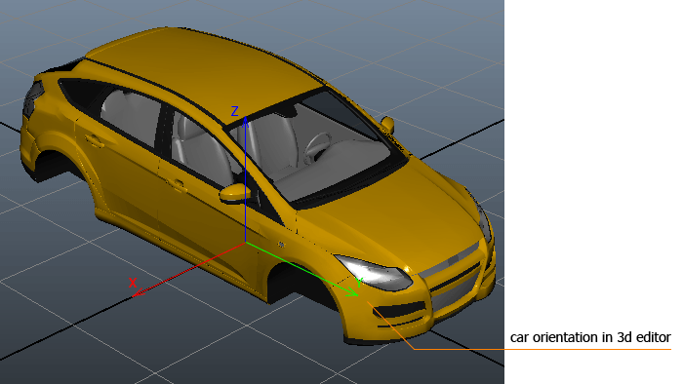Click the rear taillight of the car
Viewport: 683px width, 384px height.
tap(32, 98)
